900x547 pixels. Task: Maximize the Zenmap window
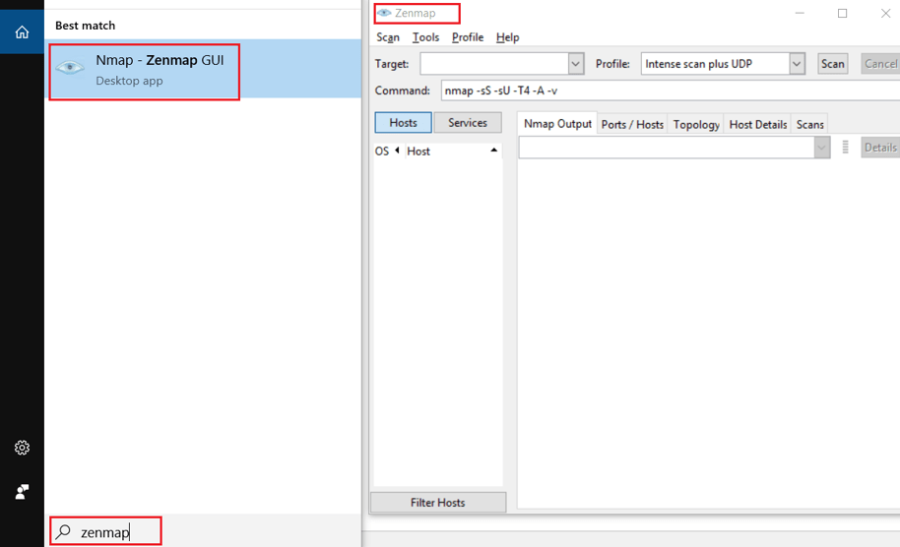pyautogui.click(x=842, y=13)
